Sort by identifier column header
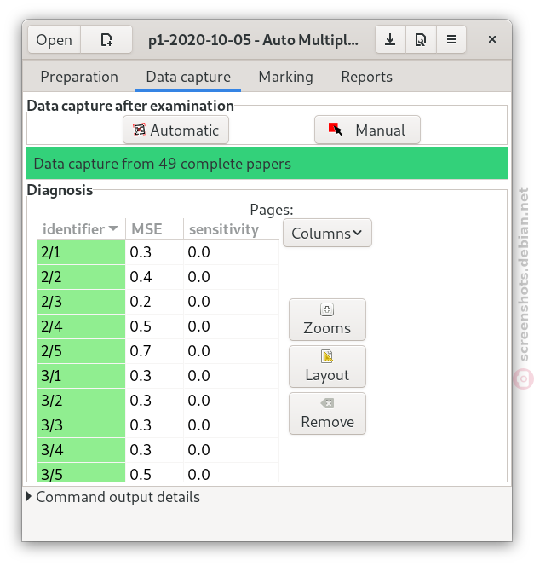The image size is (534, 566). (81, 229)
